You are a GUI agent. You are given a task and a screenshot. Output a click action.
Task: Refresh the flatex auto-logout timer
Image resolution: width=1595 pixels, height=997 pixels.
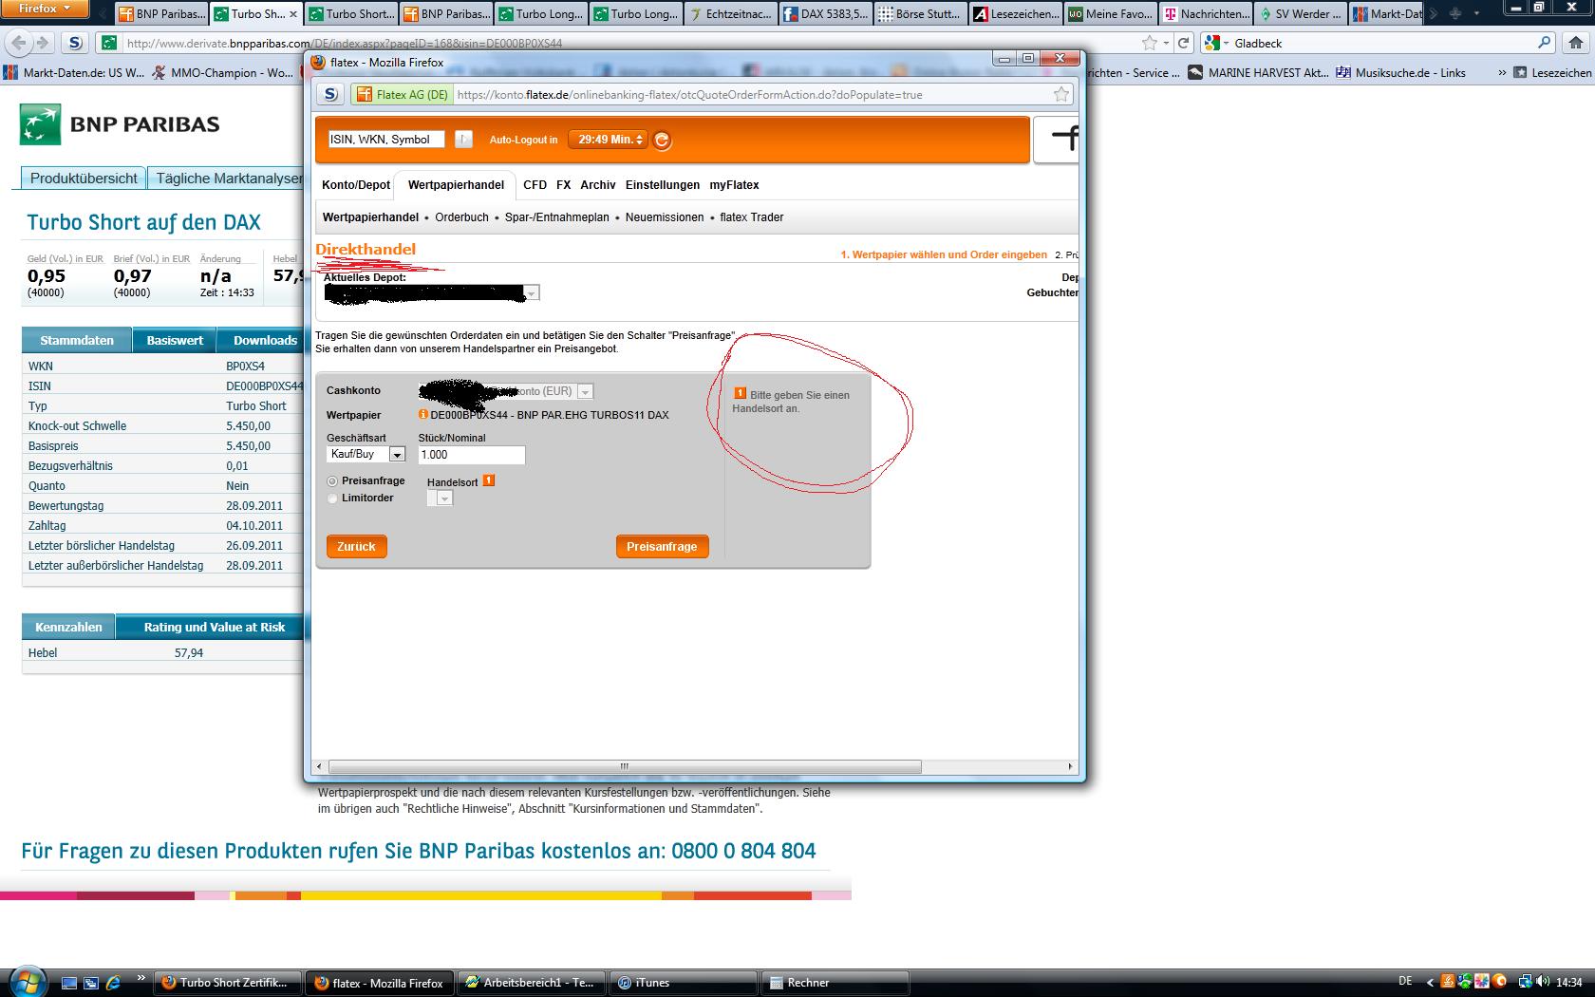[663, 141]
